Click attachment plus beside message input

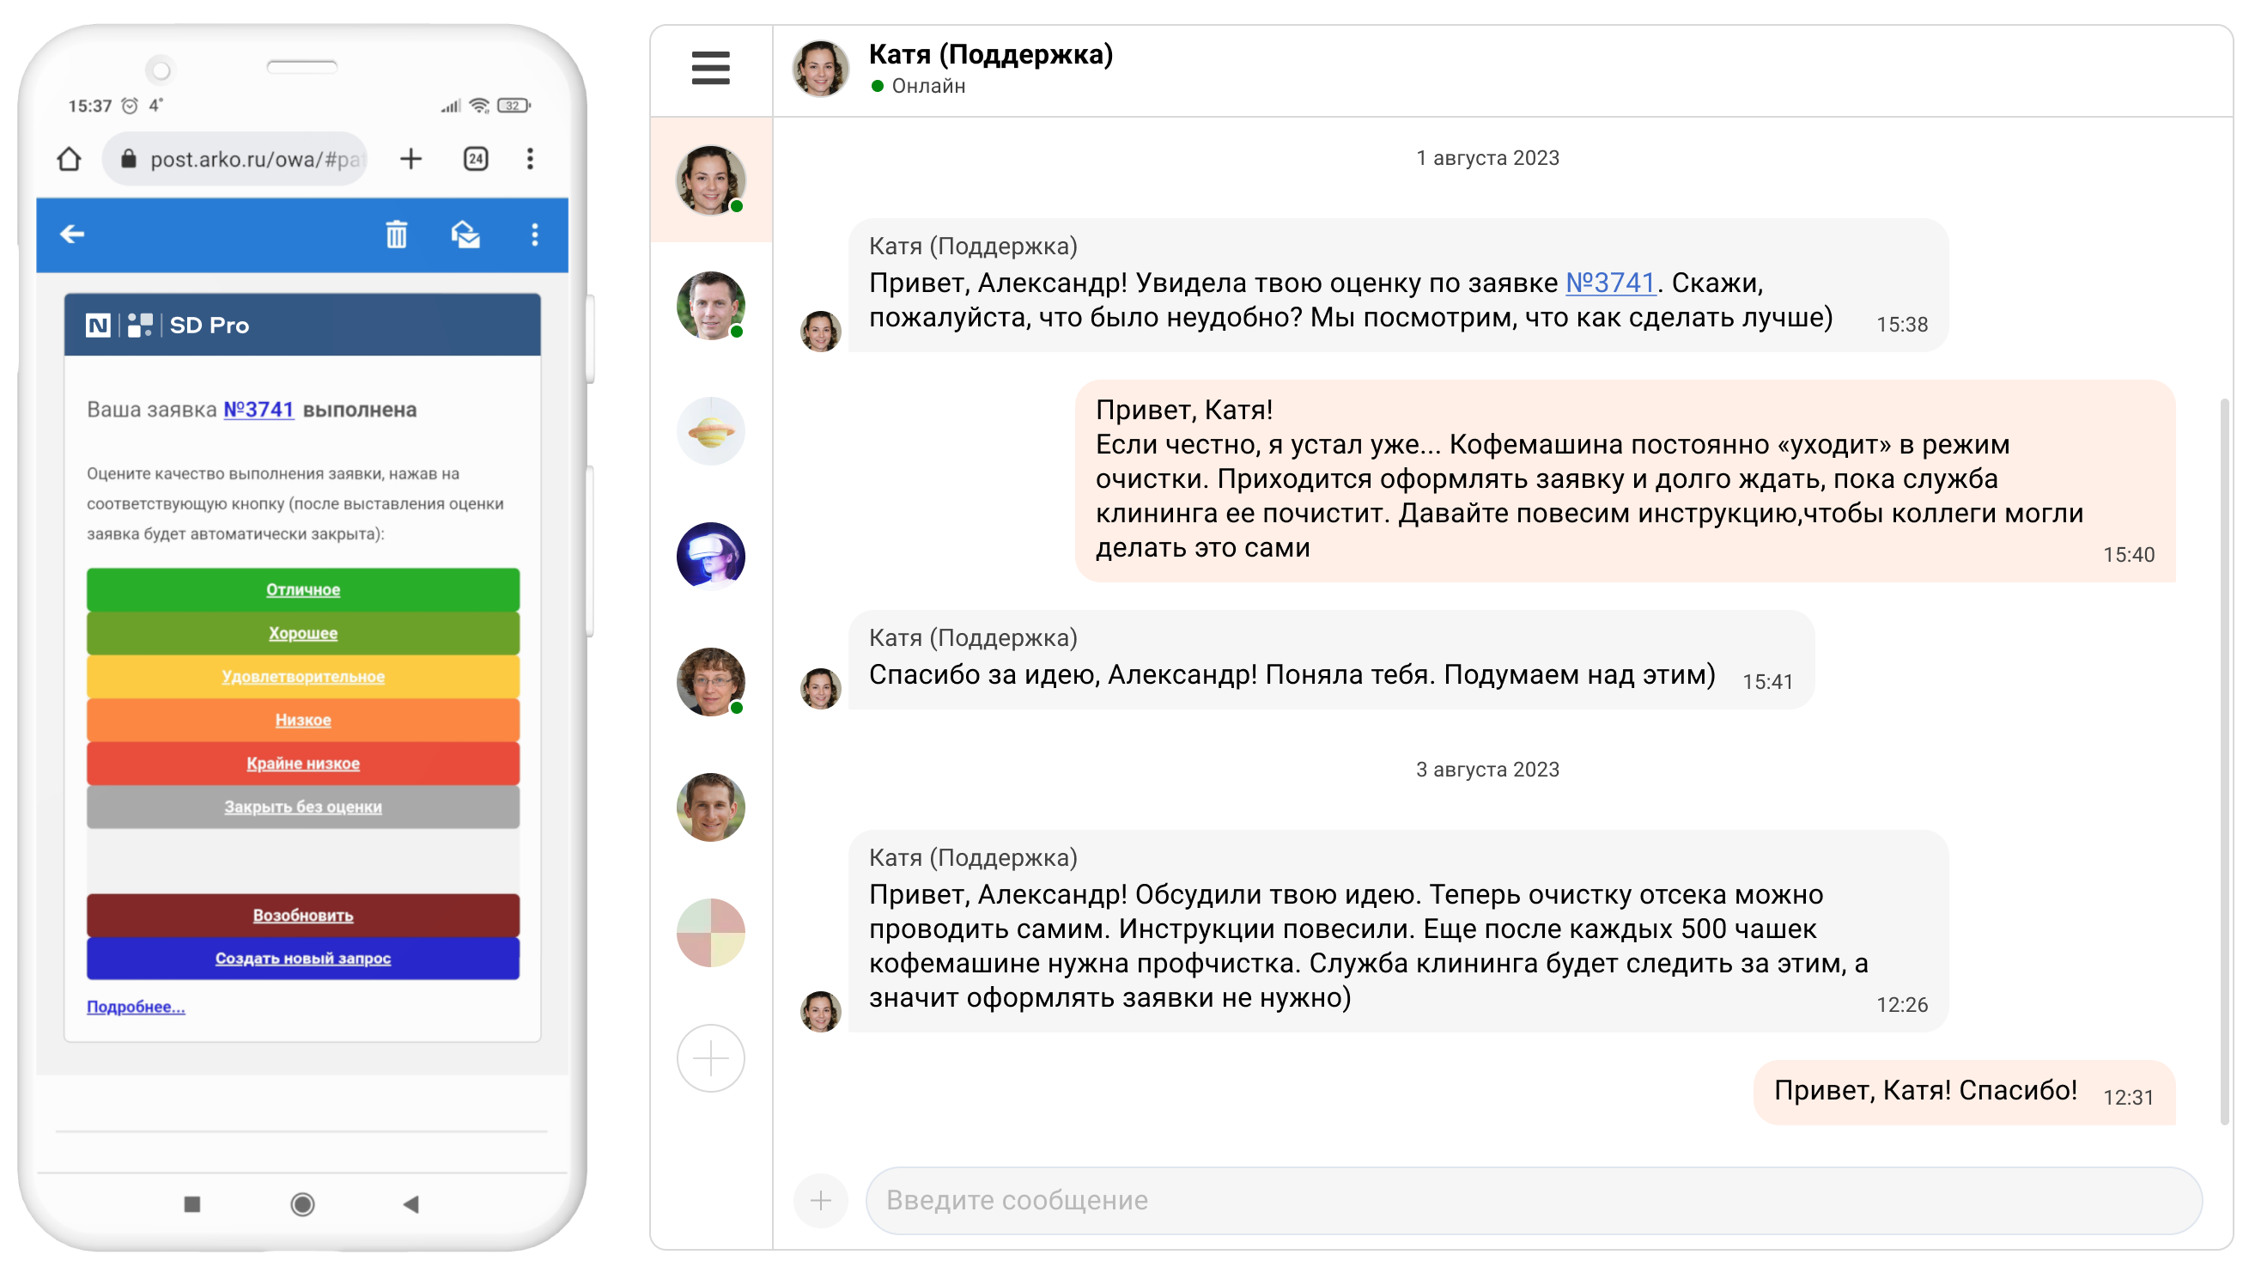pyautogui.click(x=819, y=1199)
